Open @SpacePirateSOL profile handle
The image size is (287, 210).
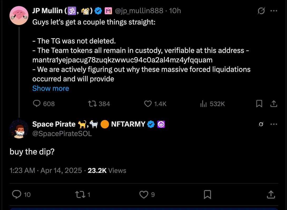(62, 134)
